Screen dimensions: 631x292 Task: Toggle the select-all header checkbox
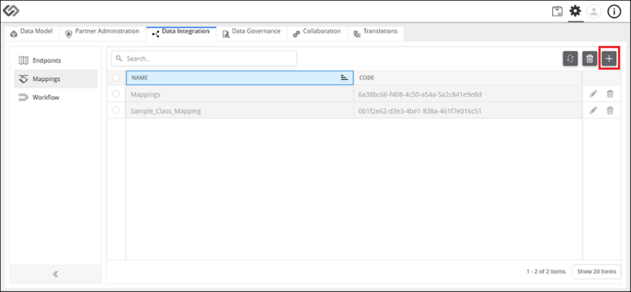coord(116,78)
